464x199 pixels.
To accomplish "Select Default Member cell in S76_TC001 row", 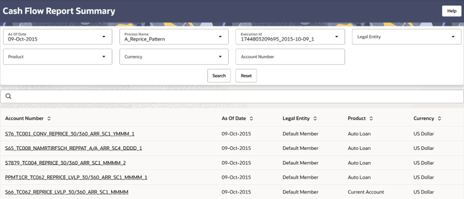I will 301,134.
